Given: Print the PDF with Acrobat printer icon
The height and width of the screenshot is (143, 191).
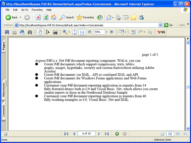Looking at the screenshot, I should click(x=14, y=32).
